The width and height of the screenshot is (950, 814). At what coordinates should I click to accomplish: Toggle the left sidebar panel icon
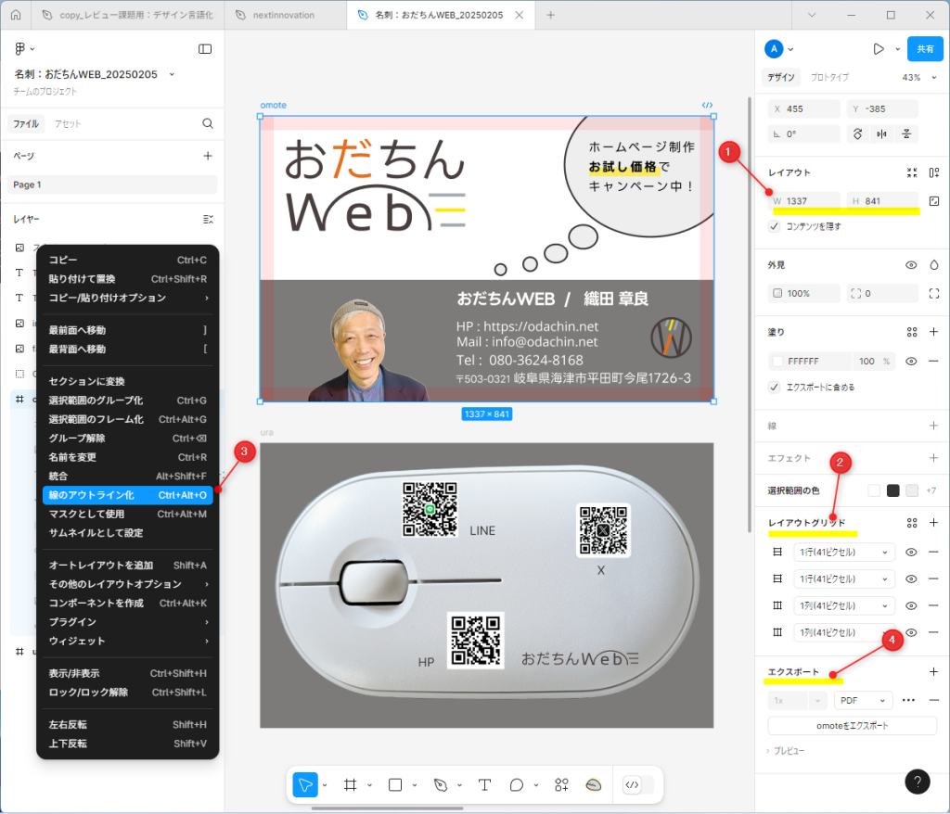tap(205, 49)
